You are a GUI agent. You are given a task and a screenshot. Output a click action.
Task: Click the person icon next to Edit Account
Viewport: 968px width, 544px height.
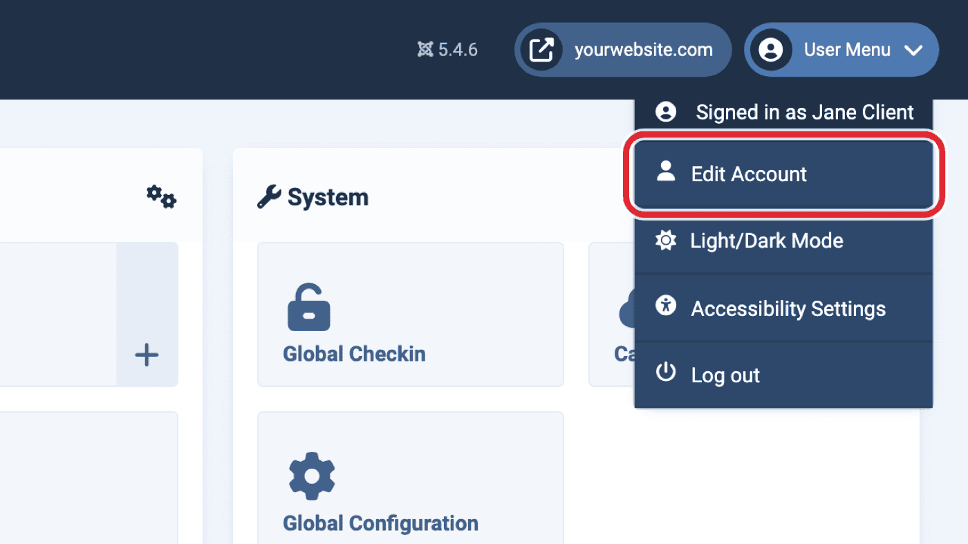(666, 171)
